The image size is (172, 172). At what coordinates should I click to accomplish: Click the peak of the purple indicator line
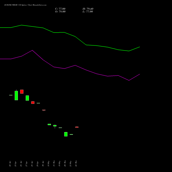click(x=32, y=50)
